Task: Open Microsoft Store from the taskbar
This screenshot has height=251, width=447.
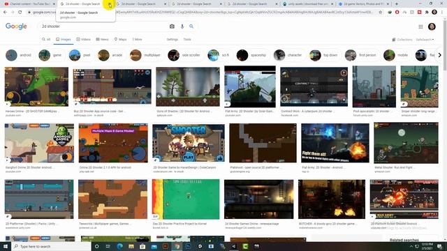Action: (142, 246)
